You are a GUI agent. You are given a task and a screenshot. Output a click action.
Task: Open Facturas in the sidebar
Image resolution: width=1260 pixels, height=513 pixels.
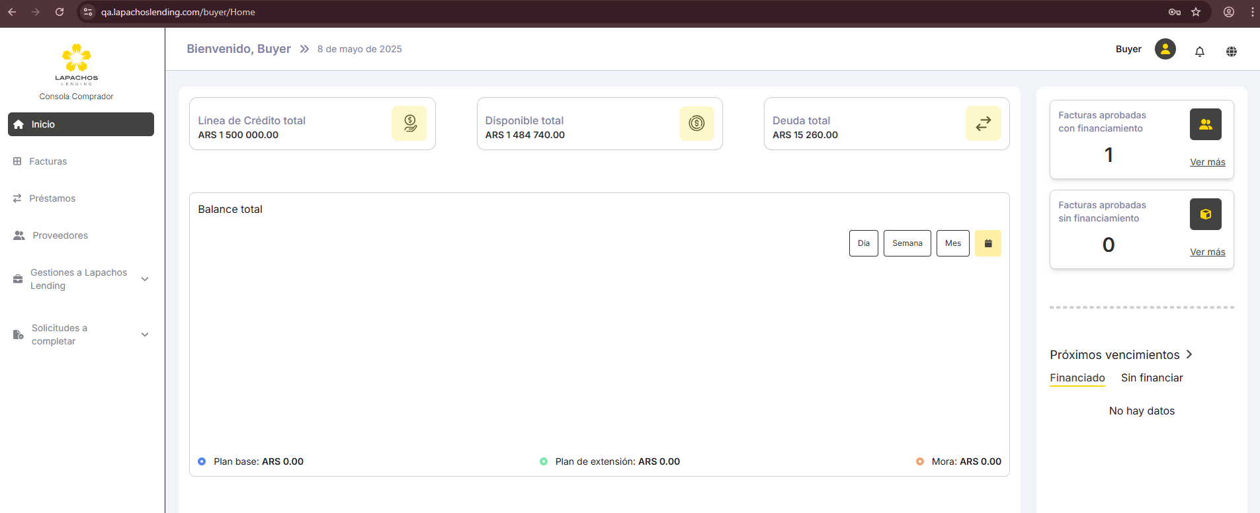tap(48, 161)
